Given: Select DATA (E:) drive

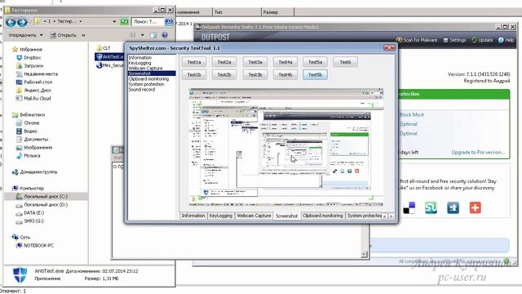Looking at the screenshot, I should click(30, 212).
